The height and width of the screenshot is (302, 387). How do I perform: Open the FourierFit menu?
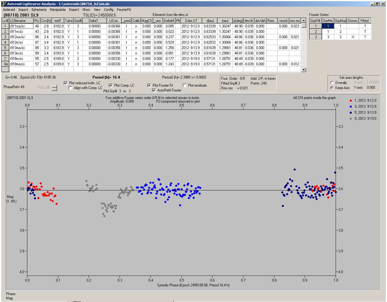pyautogui.click(x=124, y=10)
